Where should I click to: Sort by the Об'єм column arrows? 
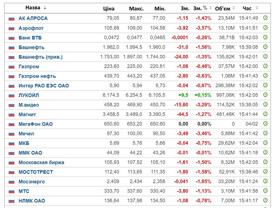pos(234,8)
